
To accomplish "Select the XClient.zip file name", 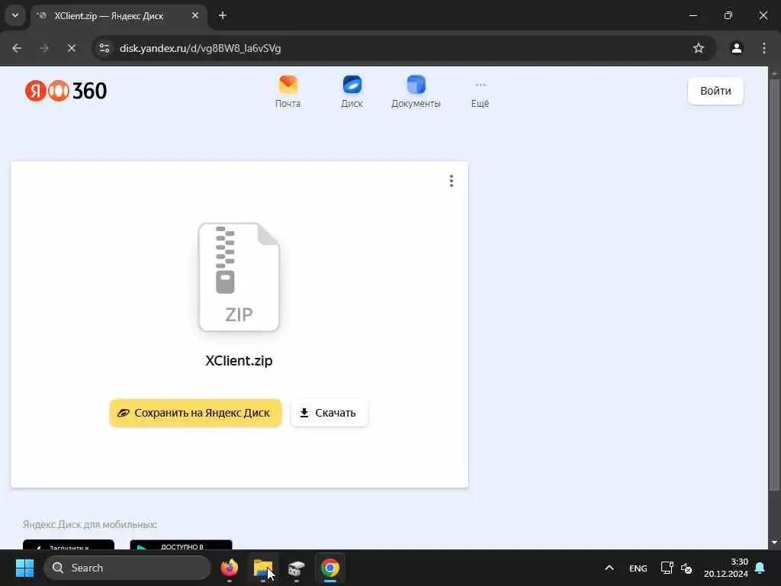I will point(239,360).
